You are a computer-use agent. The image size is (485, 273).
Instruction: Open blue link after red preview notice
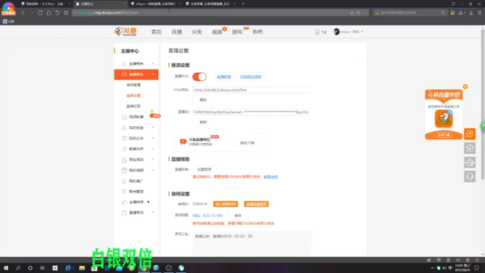[270, 177]
